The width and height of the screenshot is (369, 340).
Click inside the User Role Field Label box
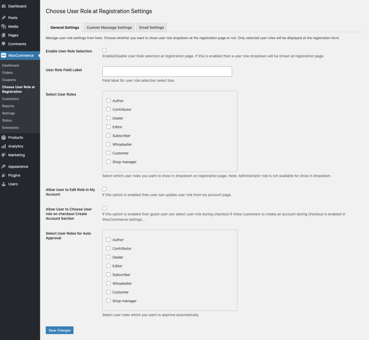click(167, 71)
